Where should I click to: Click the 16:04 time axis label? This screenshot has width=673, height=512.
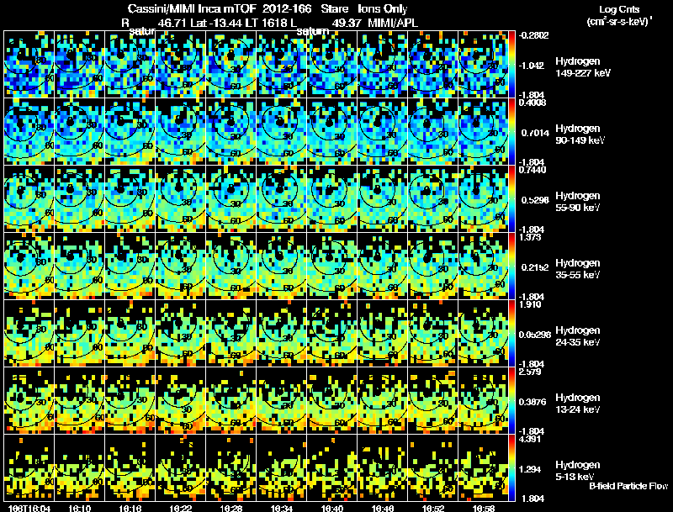tap(29, 508)
